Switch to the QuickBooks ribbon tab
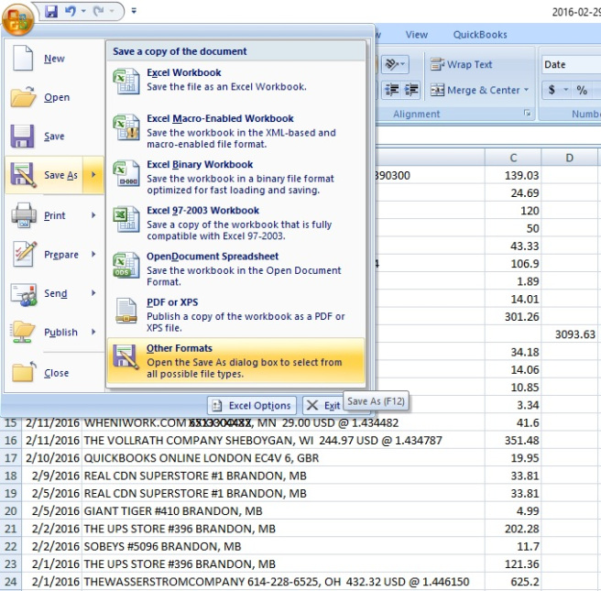Viewport: 601px width, 591px height. coord(480,35)
